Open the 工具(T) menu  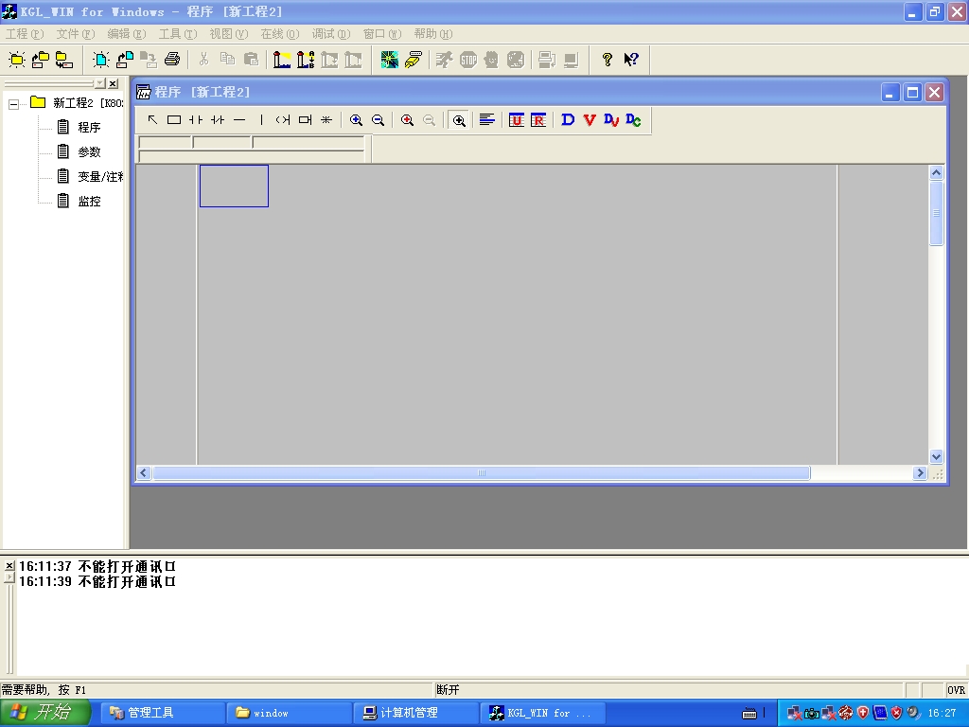point(178,34)
